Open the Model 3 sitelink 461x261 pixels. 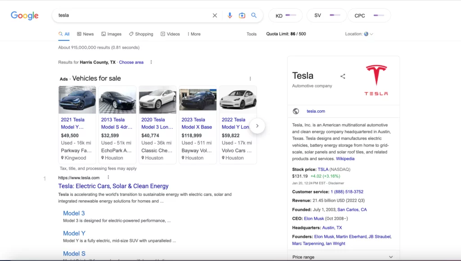(x=74, y=213)
